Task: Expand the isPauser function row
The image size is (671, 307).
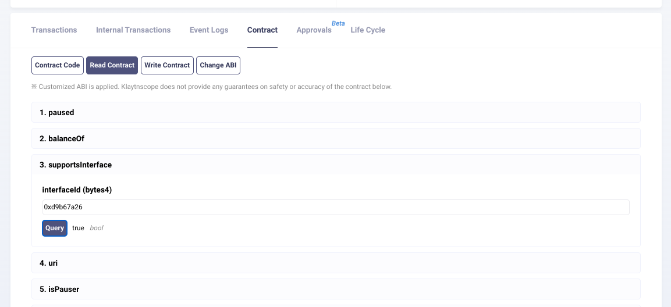Action: (x=336, y=289)
